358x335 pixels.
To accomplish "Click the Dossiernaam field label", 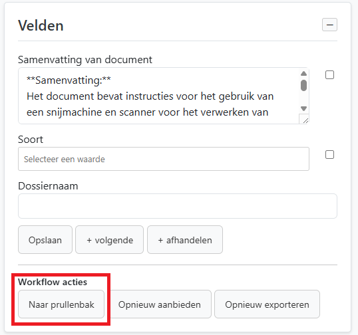I will 48,186.
